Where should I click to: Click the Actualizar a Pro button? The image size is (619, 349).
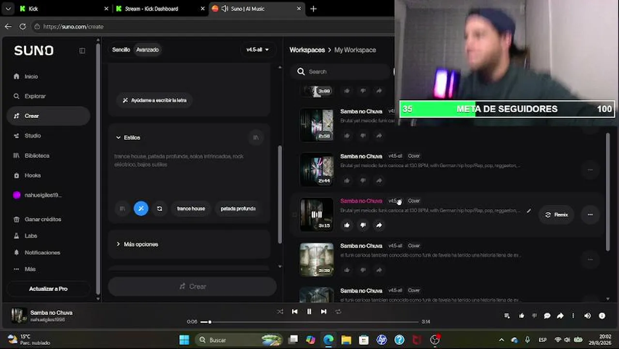coord(48,289)
